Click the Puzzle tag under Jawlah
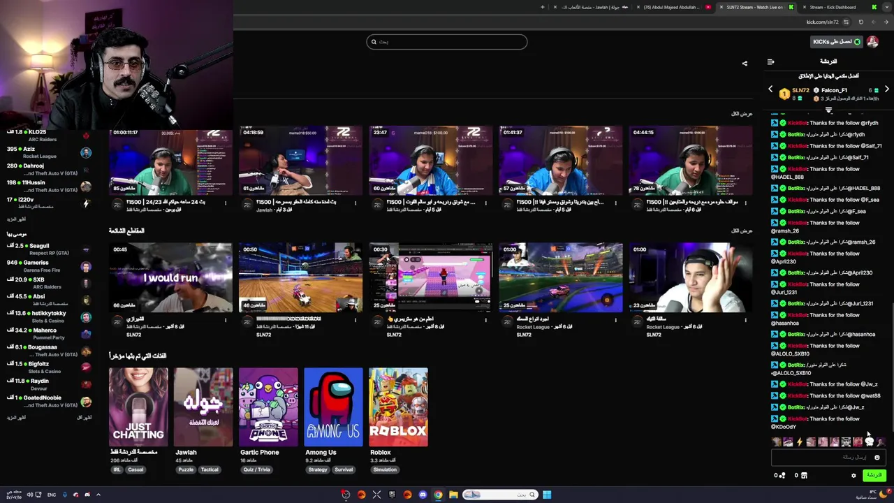The height and width of the screenshot is (503, 894). pyautogui.click(x=186, y=470)
